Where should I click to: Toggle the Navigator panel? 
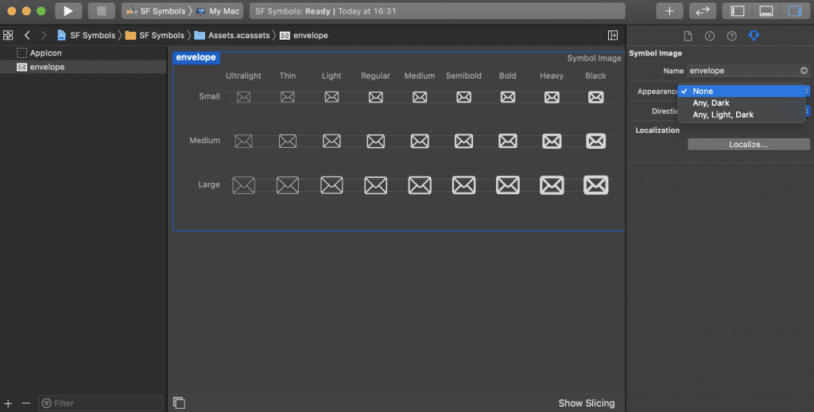pyautogui.click(x=738, y=11)
